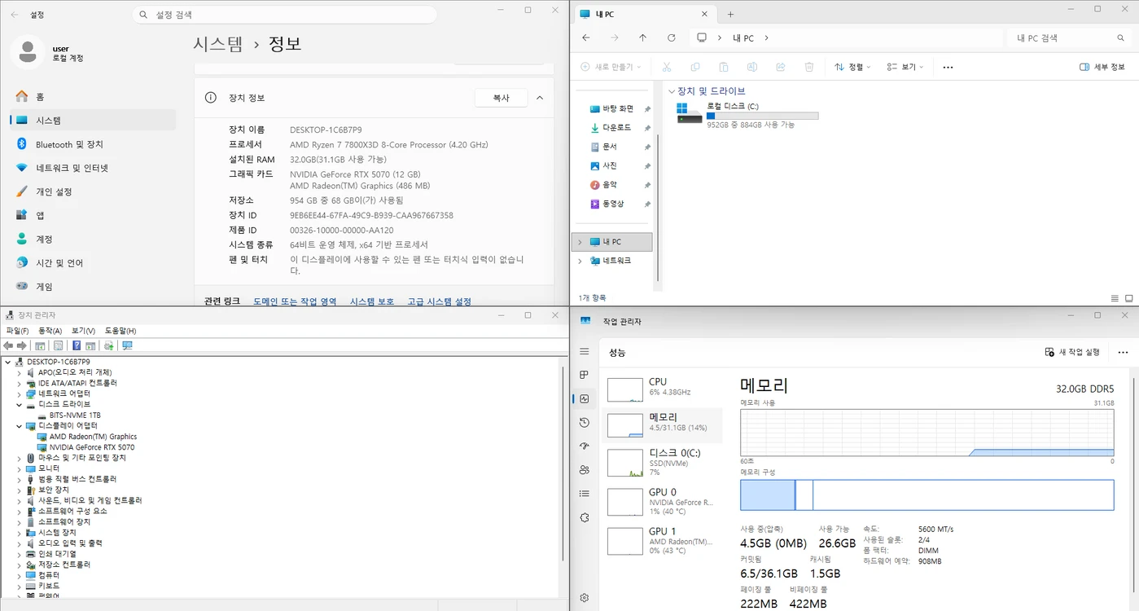Switch File Explorer to large thumbnails layout
Screen dimensions: 1139x611
(1128, 298)
